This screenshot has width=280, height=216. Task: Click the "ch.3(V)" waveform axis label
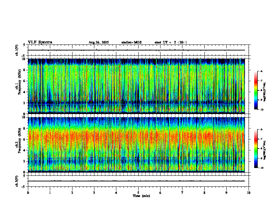coord(17,181)
